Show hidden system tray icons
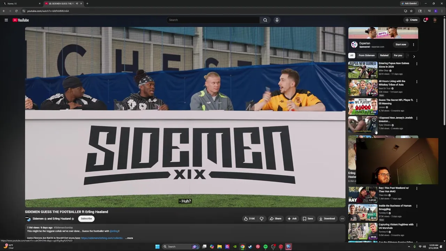This screenshot has width=446, height=251. click(409, 246)
